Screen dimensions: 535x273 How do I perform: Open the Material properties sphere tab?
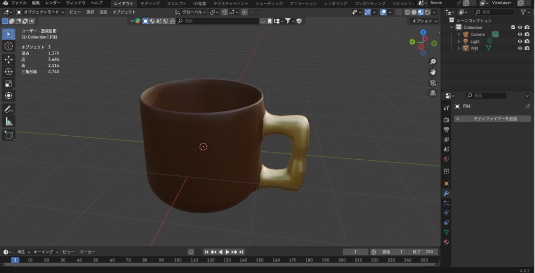(446, 242)
